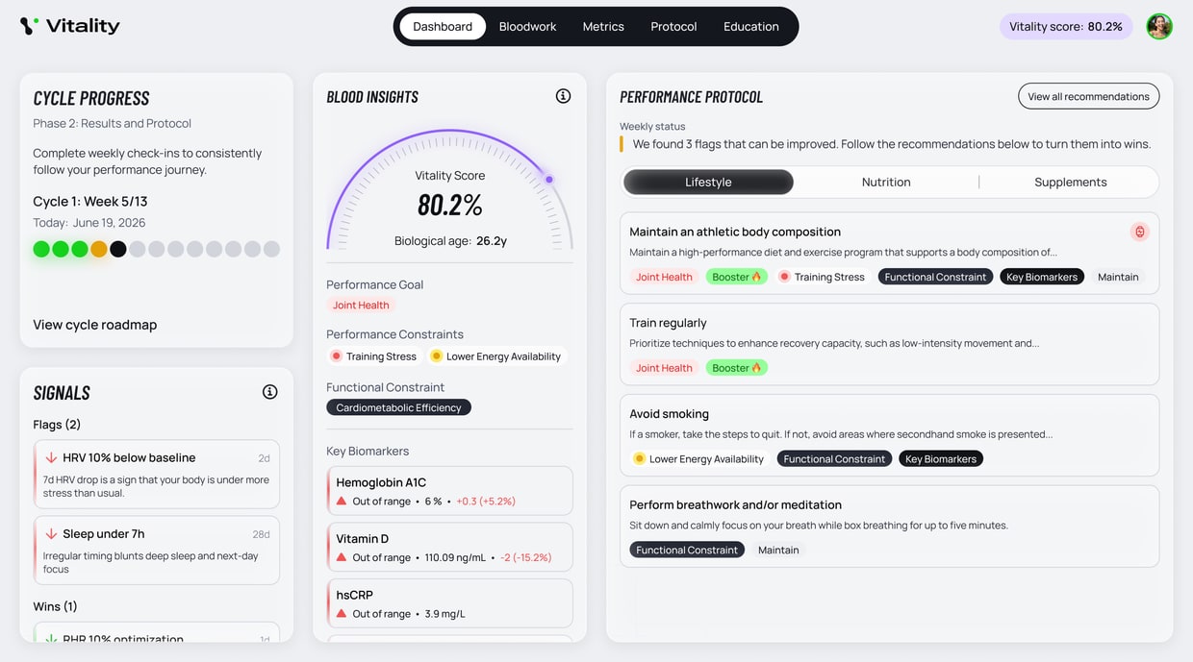This screenshot has height=662, width=1193.
Task: Click red icon on athletic body composition card
Action: tap(1139, 232)
